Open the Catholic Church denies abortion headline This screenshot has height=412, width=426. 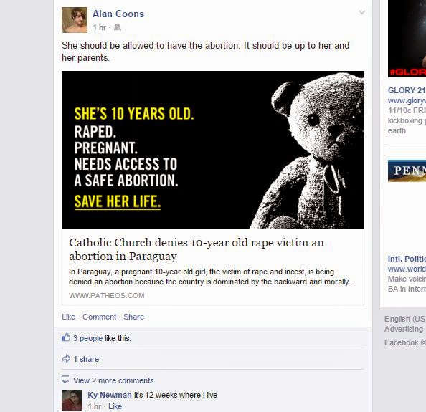click(x=197, y=249)
